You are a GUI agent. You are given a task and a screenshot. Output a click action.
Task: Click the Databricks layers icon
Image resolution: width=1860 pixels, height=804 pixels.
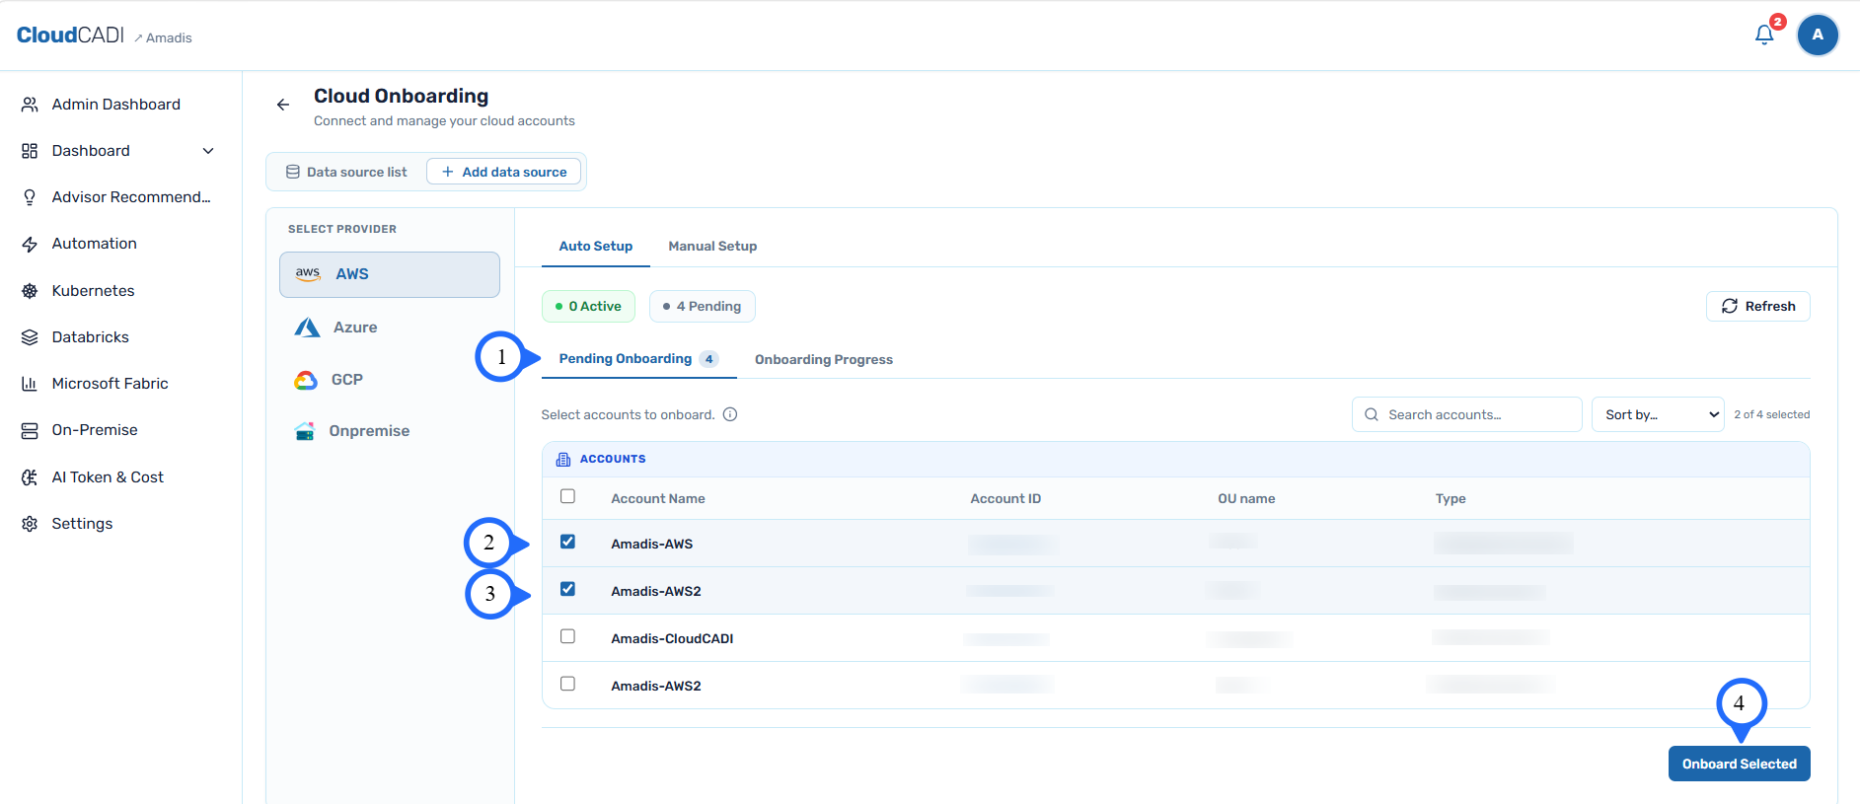tap(30, 337)
